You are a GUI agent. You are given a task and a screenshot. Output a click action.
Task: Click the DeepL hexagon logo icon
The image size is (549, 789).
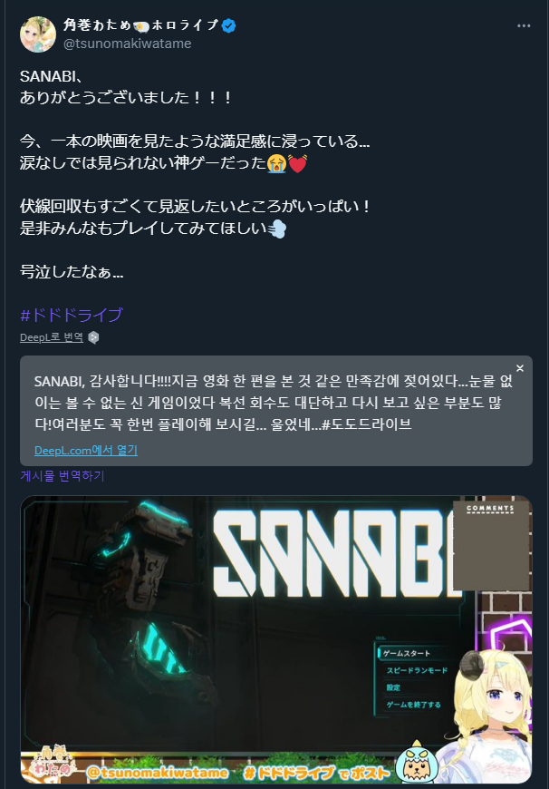pos(93,337)
